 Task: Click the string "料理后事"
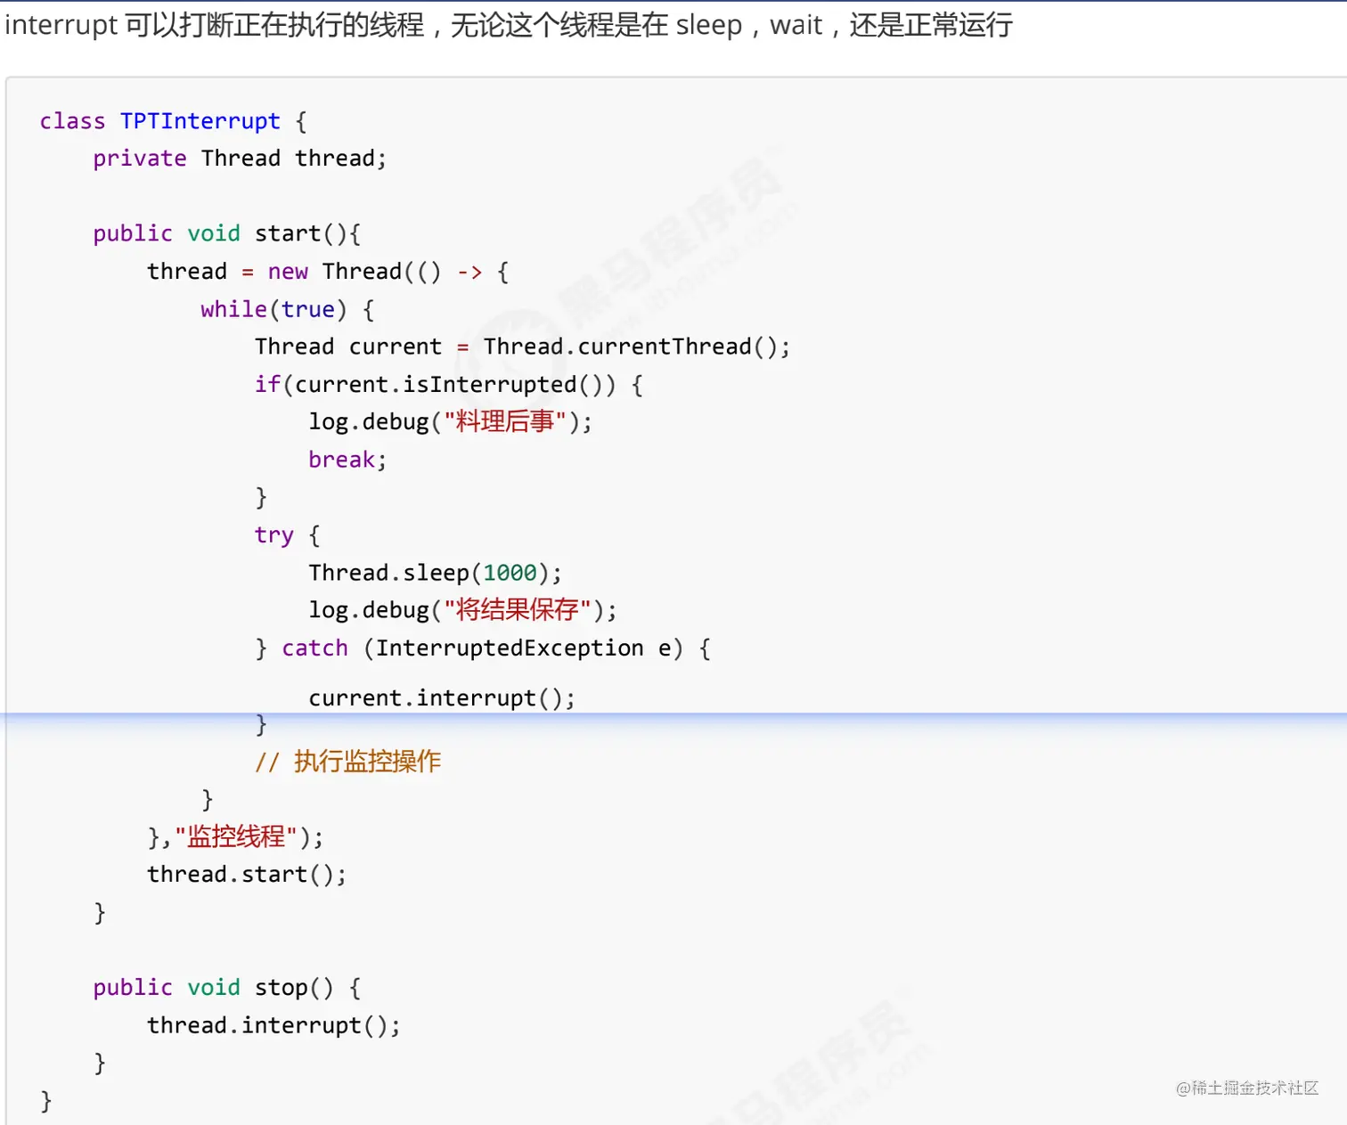(x=505, y=421)
